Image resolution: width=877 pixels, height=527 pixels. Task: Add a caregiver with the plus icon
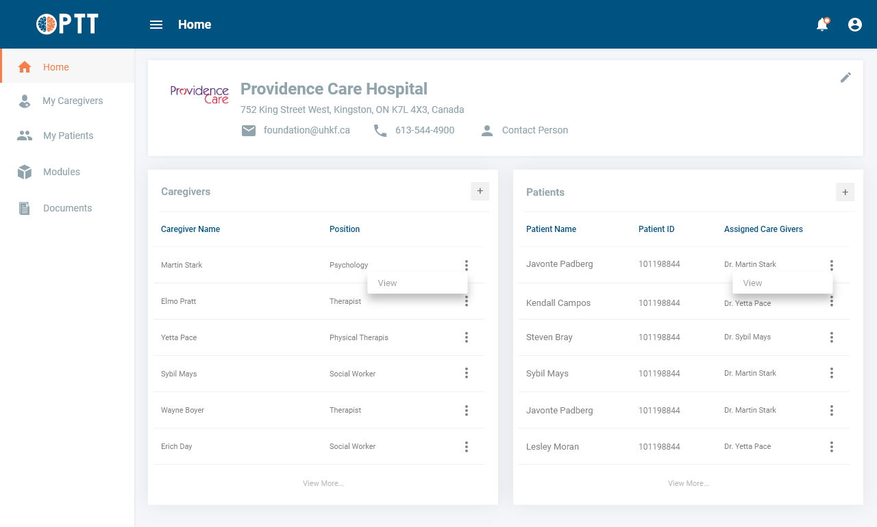click(x=480, y=192)
